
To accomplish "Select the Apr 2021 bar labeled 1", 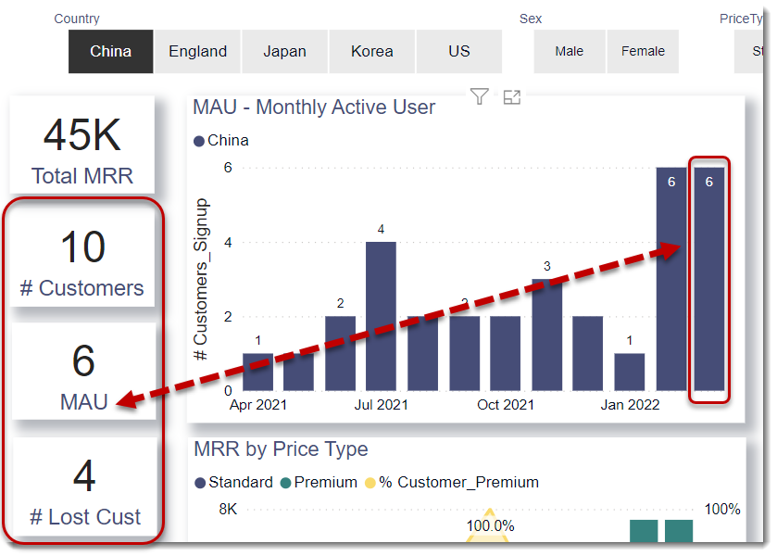I will coord(257,372).
